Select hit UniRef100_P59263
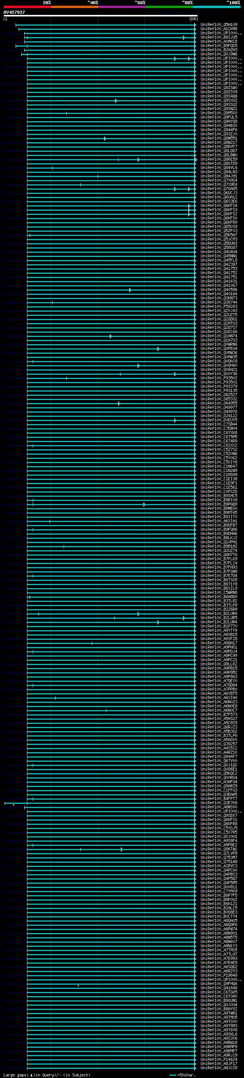 (218, 306)
